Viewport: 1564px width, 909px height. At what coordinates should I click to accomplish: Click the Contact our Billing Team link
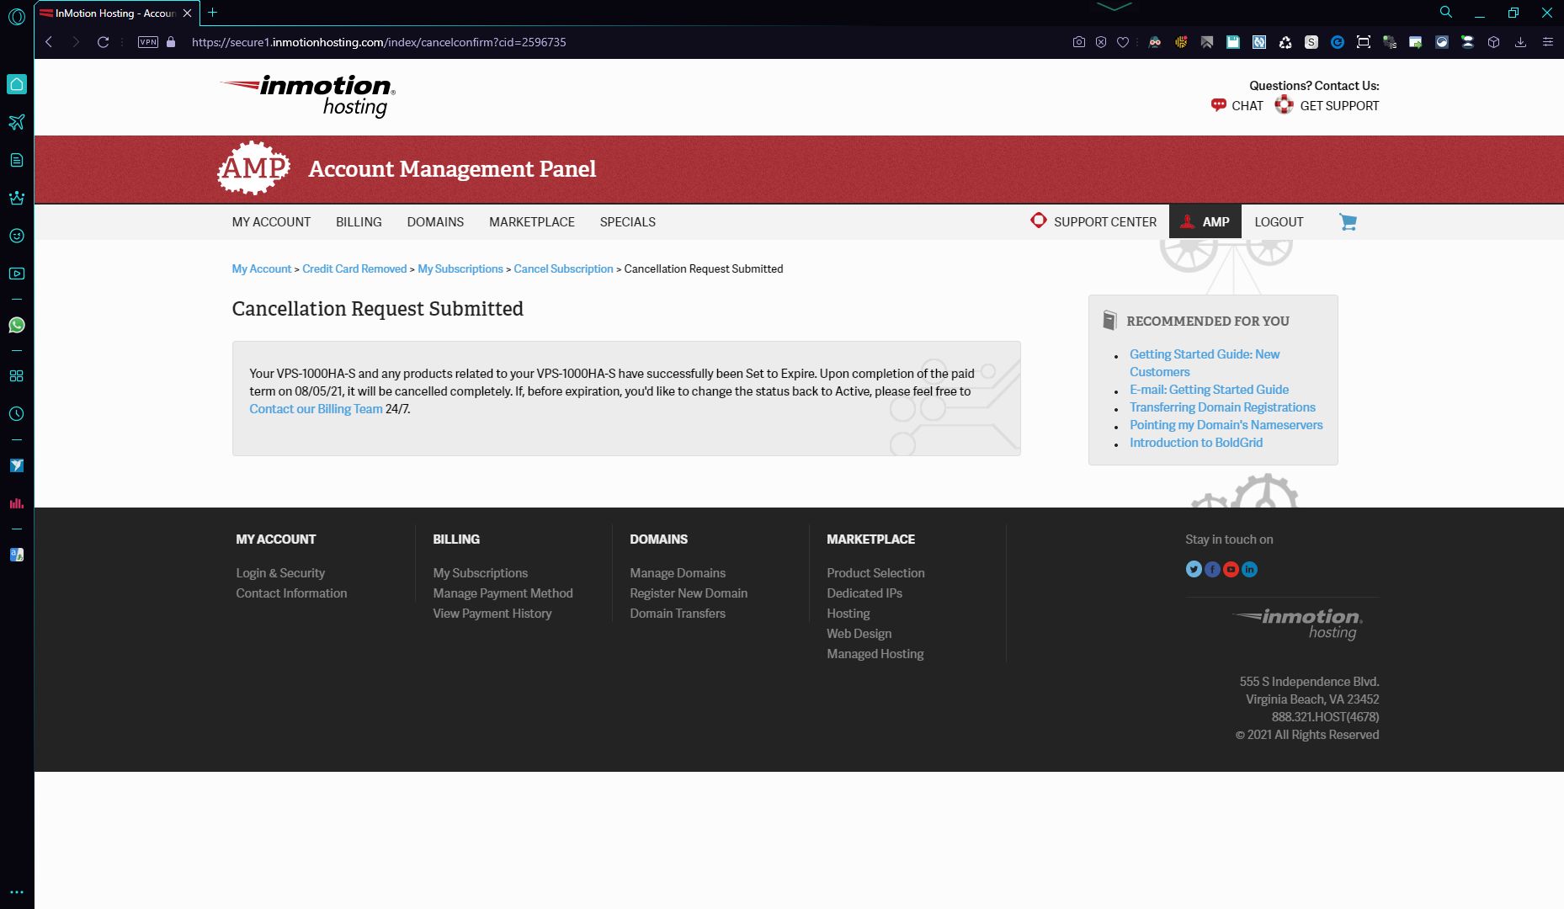316,409
